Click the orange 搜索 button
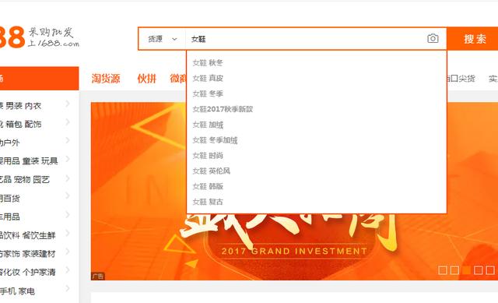This screenshot has width=498, height=303. click(x=473, y=39)
